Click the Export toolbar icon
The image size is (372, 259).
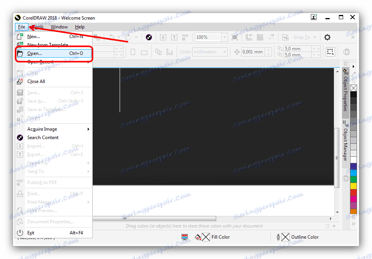click(174, 37)
